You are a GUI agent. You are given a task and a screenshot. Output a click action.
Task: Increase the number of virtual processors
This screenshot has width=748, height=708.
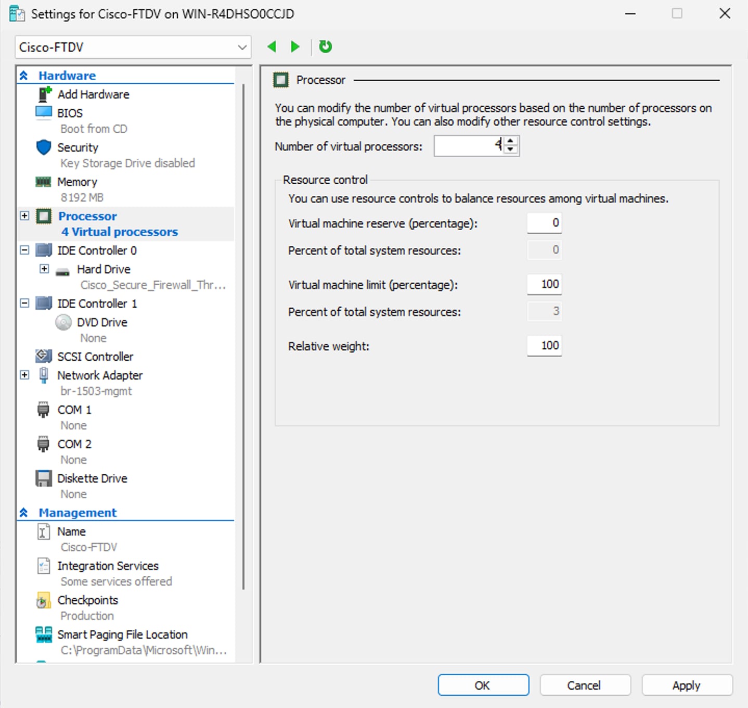click(511, 142)
